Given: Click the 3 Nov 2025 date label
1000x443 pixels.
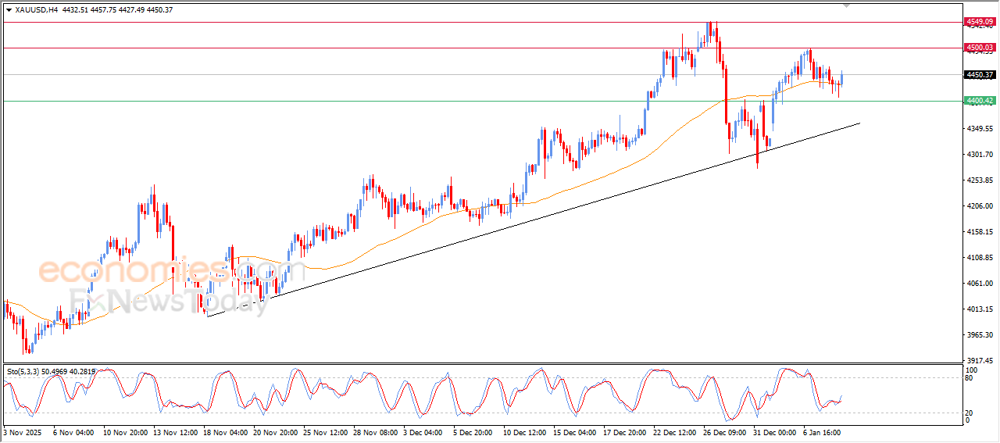Looking at the screenshot, I should [24, 431].
